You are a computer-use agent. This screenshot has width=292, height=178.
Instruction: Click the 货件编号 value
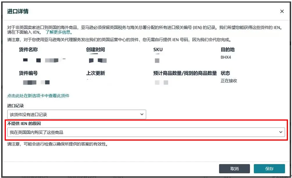[x=33, y=82]
